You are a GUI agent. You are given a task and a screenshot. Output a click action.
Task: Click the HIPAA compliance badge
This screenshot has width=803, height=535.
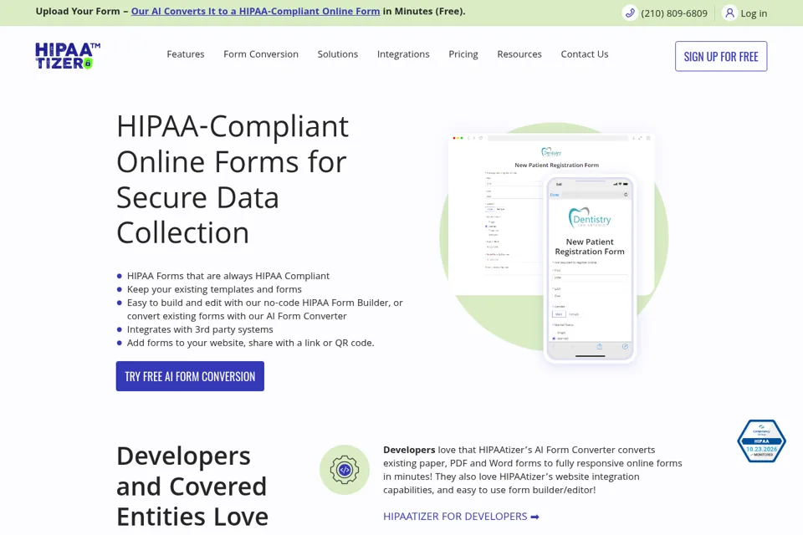[761, 441]
